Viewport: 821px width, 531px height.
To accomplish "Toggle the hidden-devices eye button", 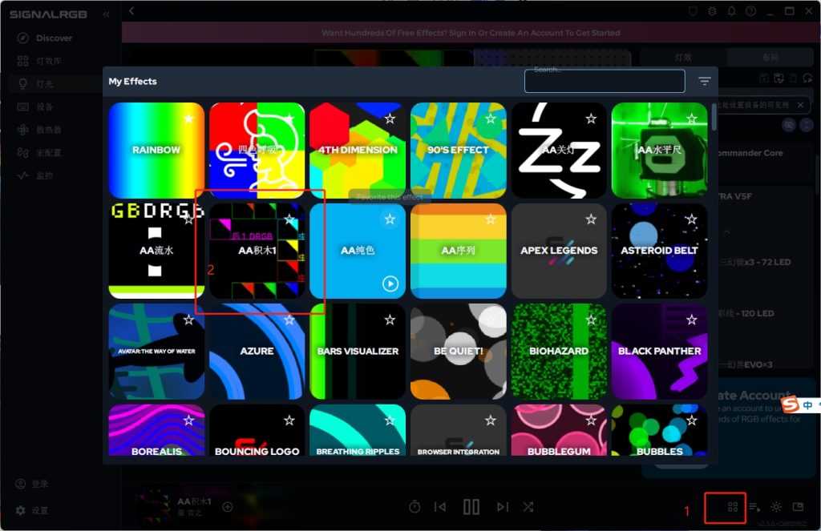I will (x=789, y=124).
